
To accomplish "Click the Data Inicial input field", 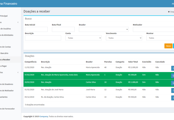I will [x=36, y=29].
